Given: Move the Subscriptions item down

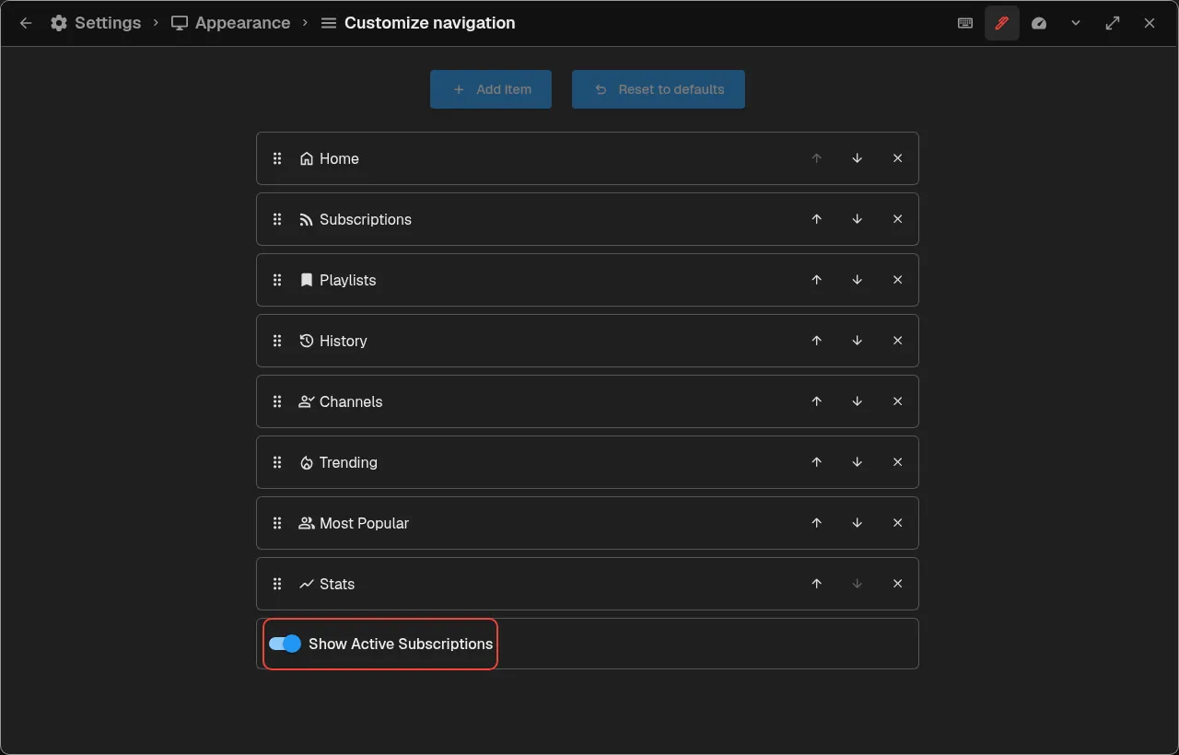Looking at the screenshot, I should [858, 219].
